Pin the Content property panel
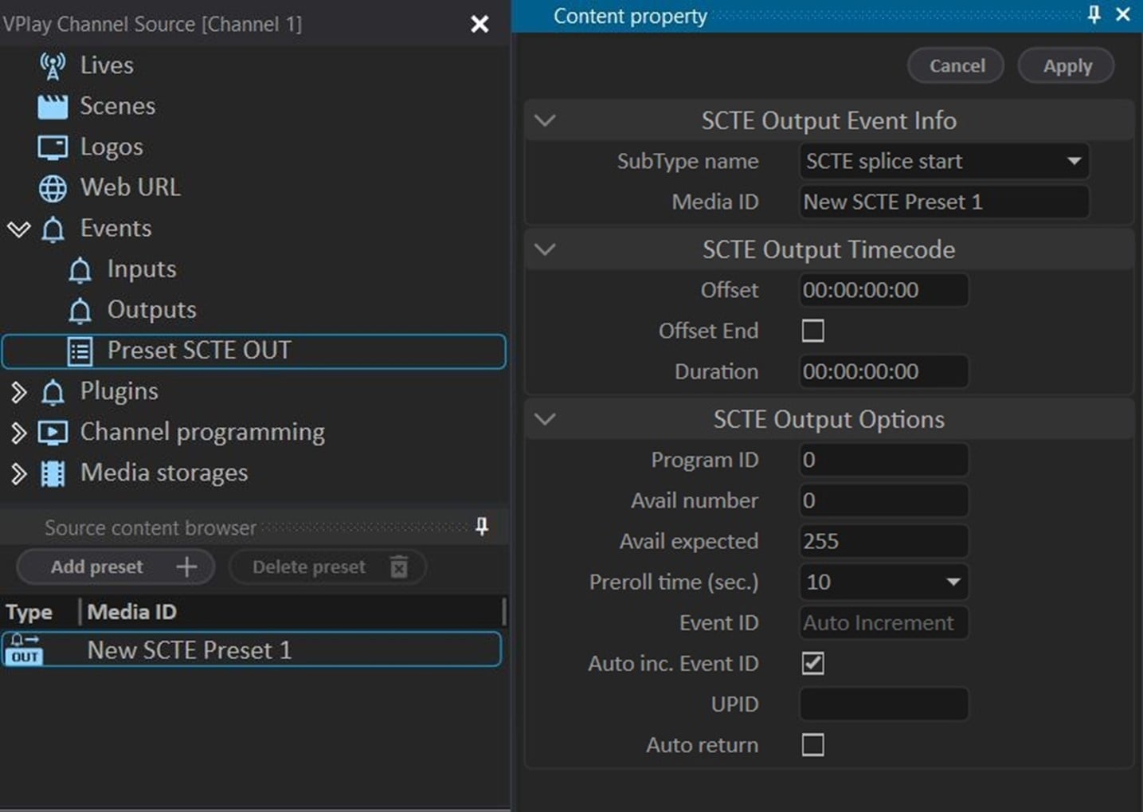The image size is (1143, 812). point(1094,14)
